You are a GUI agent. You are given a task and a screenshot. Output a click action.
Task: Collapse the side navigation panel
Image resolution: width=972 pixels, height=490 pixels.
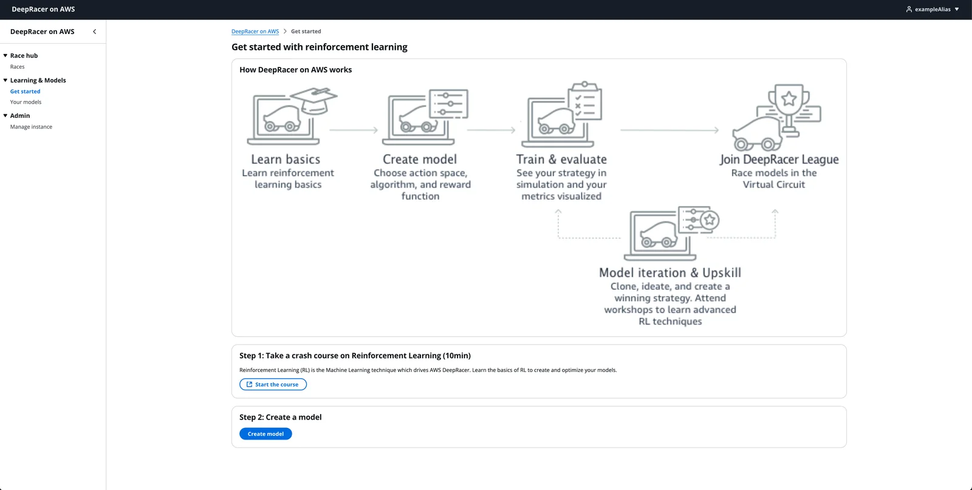(x=94, y=32)
